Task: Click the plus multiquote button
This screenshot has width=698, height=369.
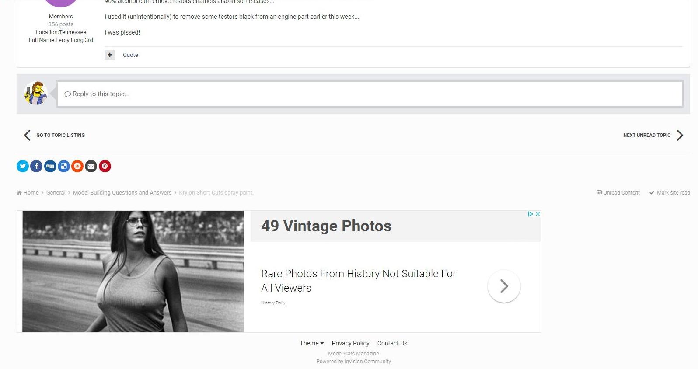Action: tap(110, 55)
